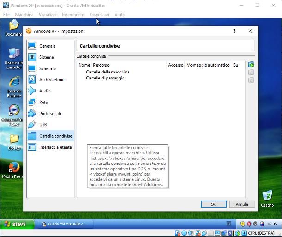Click the IT language indicator
This screenshot has height=237, width=282.
coord(229,224)
